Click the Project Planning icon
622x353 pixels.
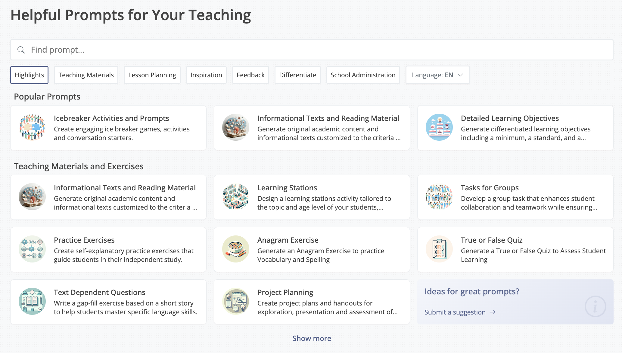click(x=236, y=301)
